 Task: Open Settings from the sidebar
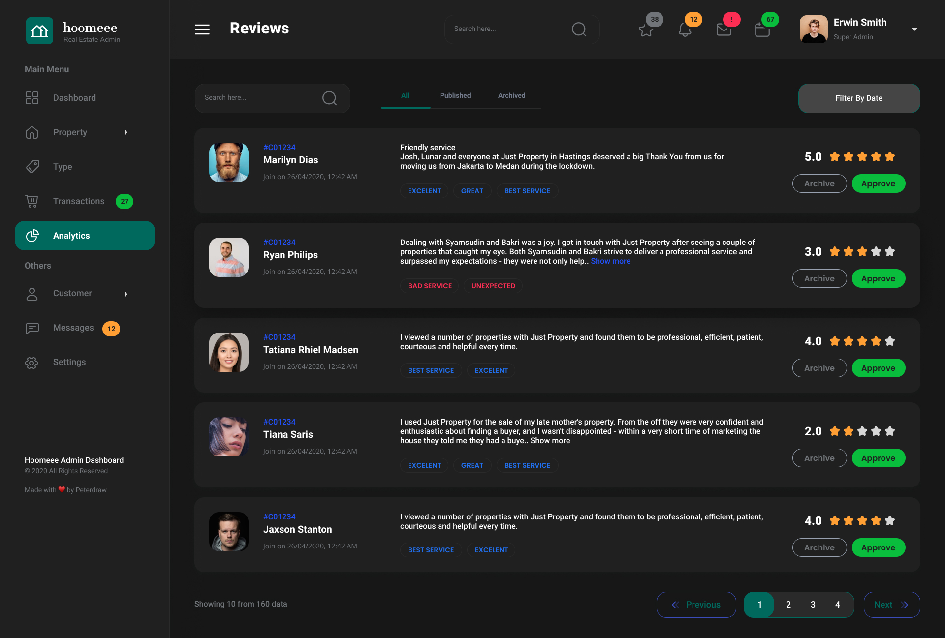69,362
